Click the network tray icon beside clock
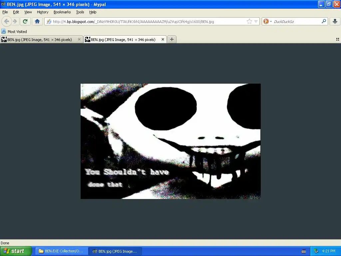 316,251
